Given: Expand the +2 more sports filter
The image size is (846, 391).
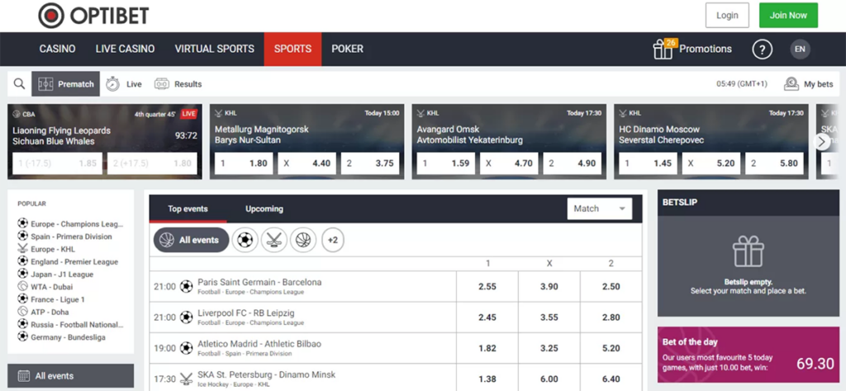Looking at the screenshot, I should (333, 240).
